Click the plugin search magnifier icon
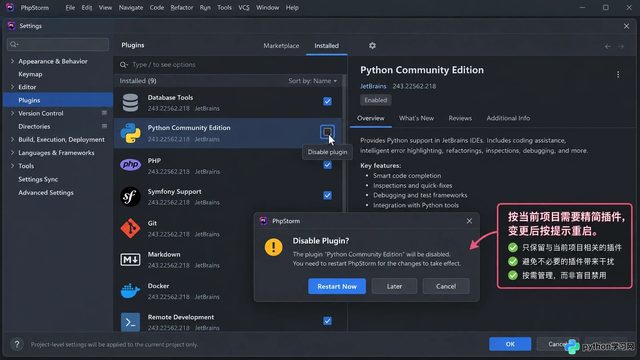Viewport: 640px width, 360px height. coord(124,65)
